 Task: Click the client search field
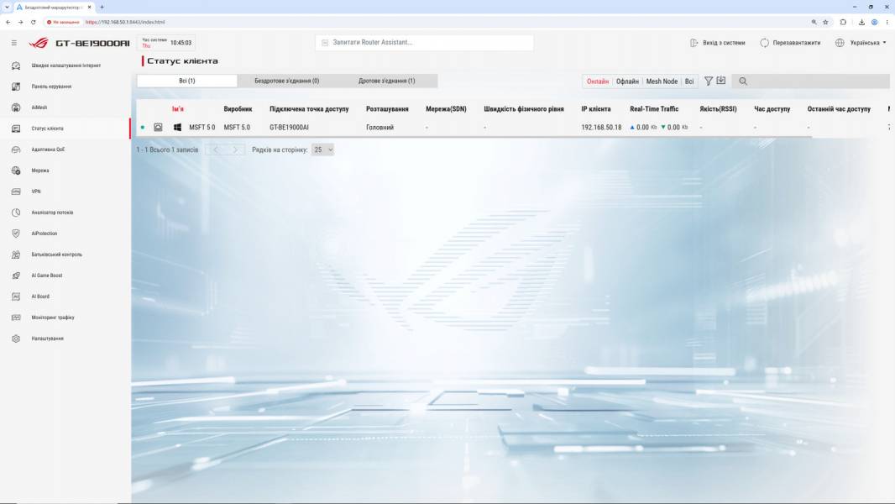coord(810,81)
